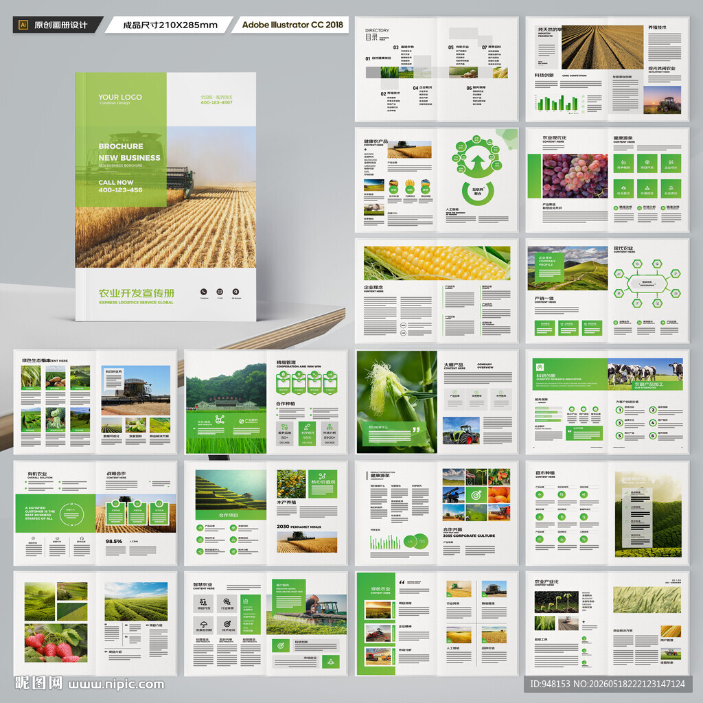Click the 企业理念 heading

pos(373,287)
